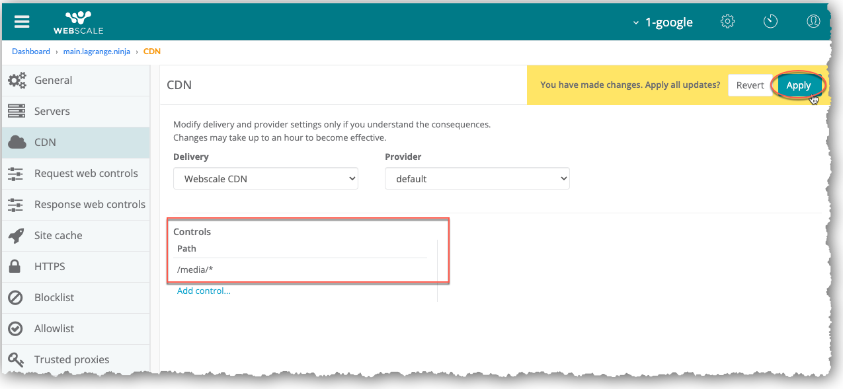This screenshot has height=389, width=843.
Task: Select the /media/* path control row
Action: (301, 269)
